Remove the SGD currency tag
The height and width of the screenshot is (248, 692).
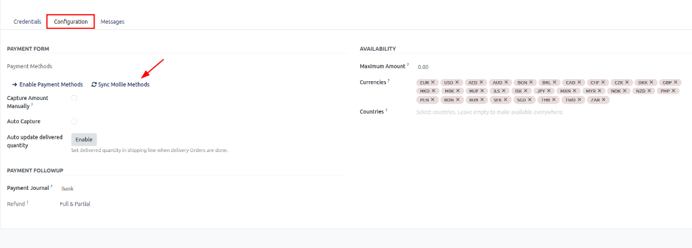530,100
